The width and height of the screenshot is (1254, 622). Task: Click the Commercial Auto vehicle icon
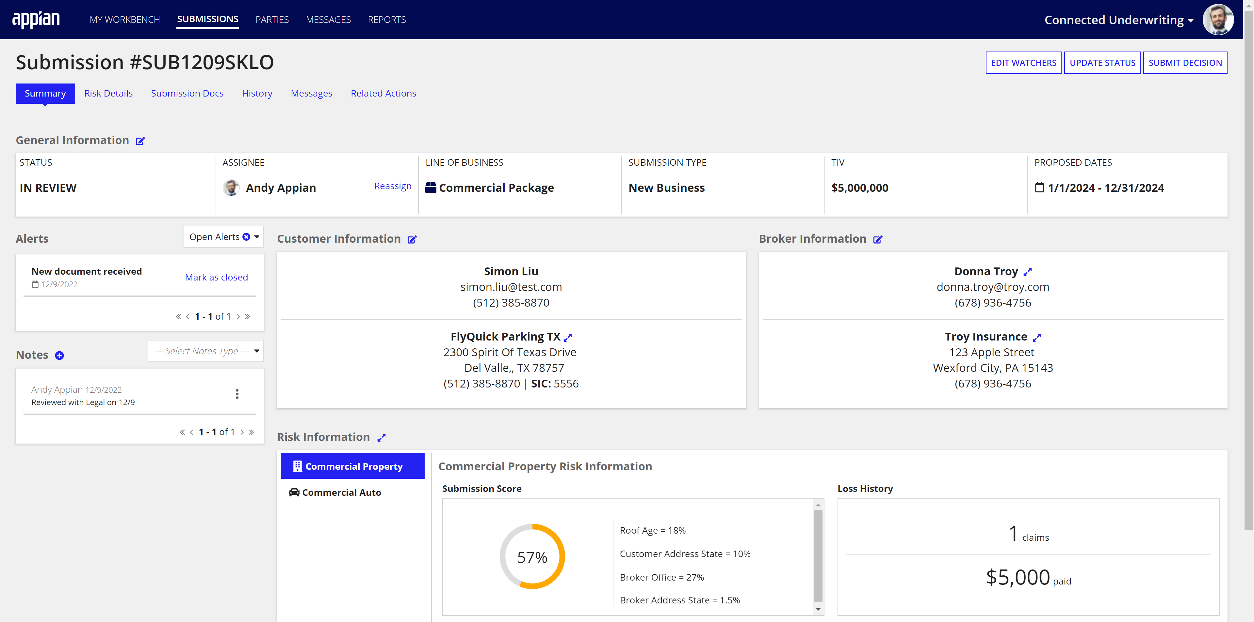tap(293, 492)
